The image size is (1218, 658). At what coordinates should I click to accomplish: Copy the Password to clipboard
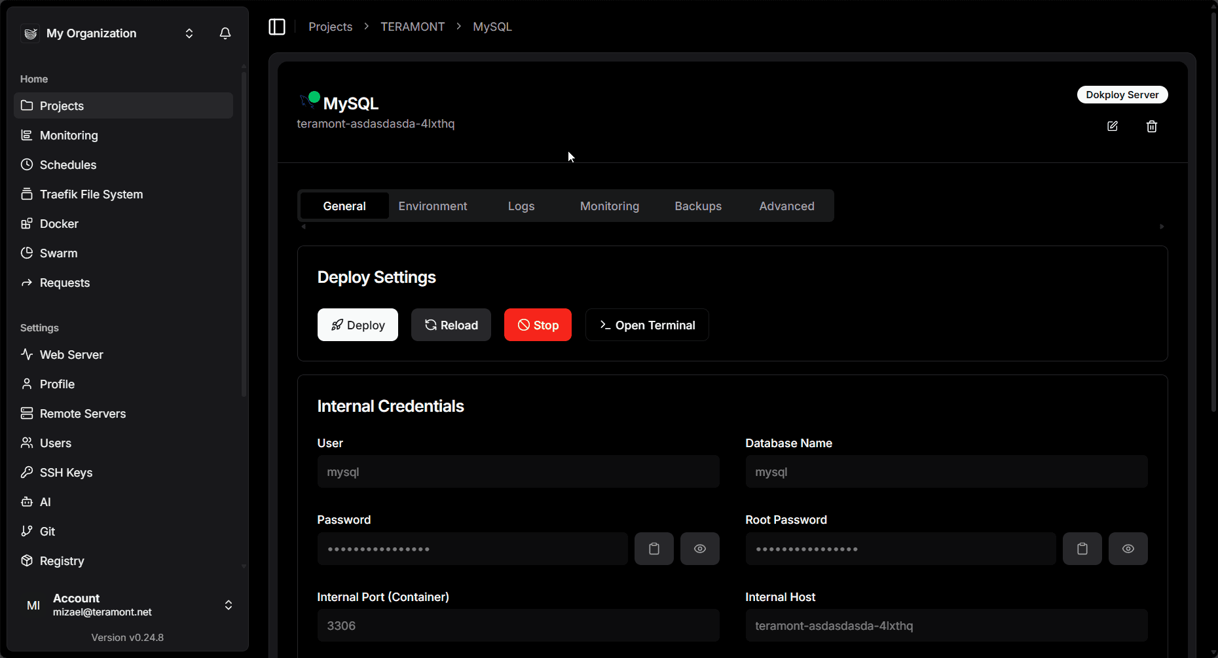[654, 549]
